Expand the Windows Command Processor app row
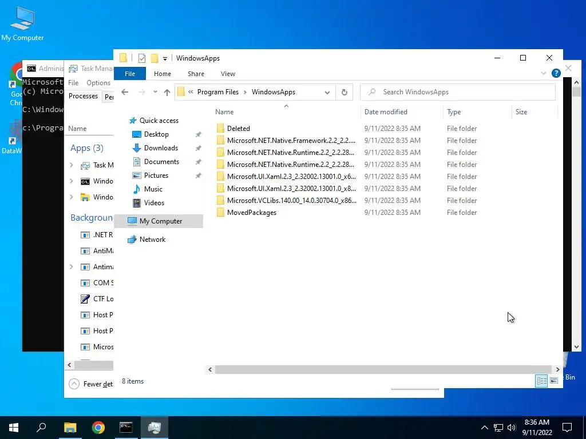The image size is (586, 439). coord(72,181)
